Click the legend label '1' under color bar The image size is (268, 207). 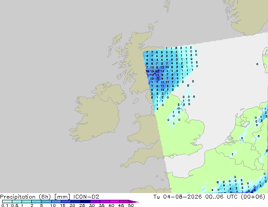tap(22, 205)
